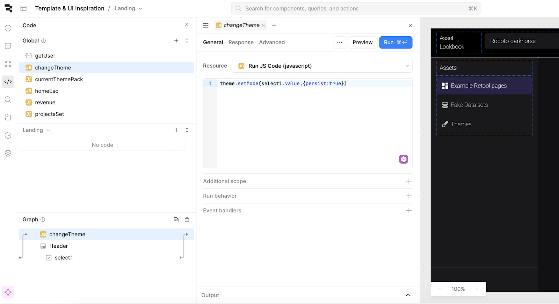Select Example Retool pages in Assets
The width and height of the screenshot is (559, 304).
click(x=484, y=86)
